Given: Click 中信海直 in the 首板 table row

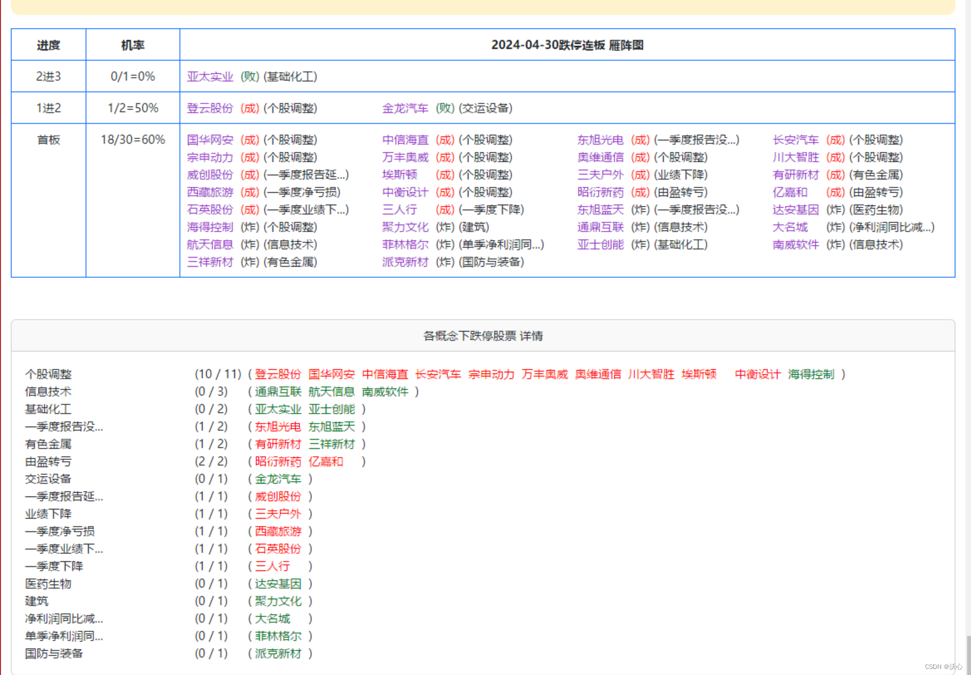Looking at the screenshot, I should pos(405,140).
